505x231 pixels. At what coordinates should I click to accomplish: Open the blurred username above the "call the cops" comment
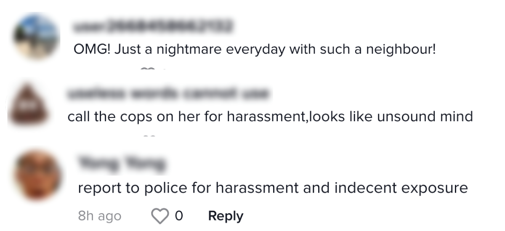168,94
